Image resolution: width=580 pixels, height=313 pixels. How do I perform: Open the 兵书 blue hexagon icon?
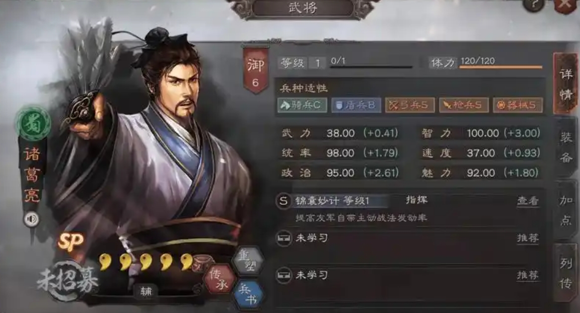point(248,294)
